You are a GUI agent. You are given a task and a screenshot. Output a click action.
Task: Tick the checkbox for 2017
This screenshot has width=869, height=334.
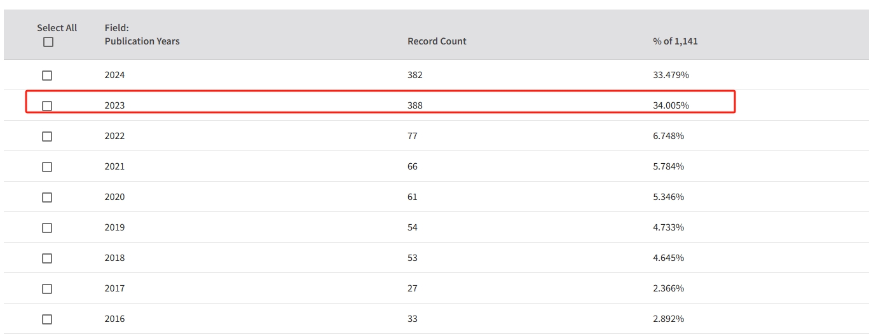coord(47,289)
